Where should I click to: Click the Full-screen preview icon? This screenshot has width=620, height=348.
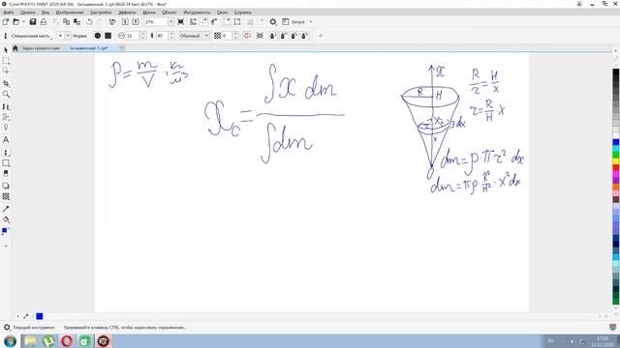click(x=181, y=22)
